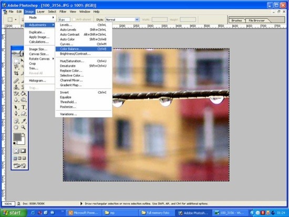
Task: Reset default foreground and background colors
Action: (14, 143)
